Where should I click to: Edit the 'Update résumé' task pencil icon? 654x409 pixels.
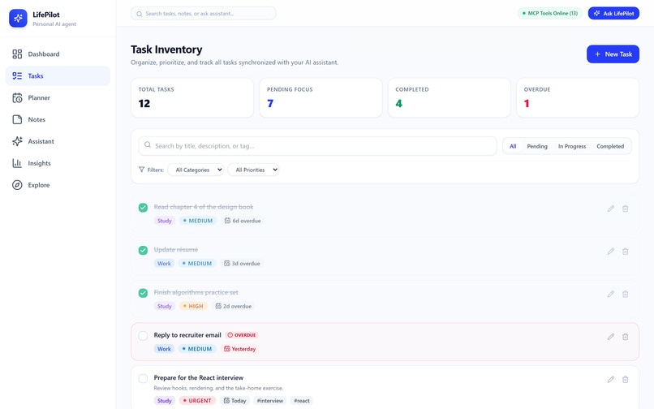pos(611,252)
